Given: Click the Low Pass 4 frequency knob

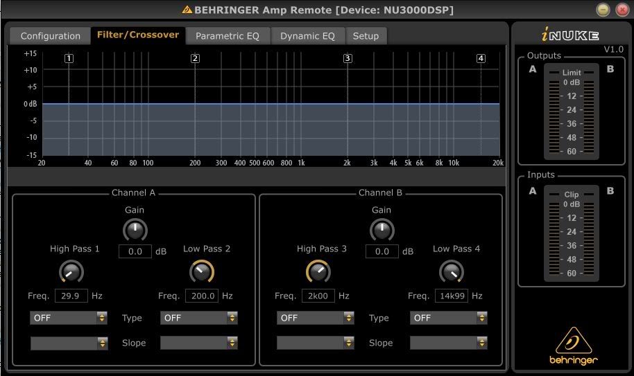Looking at the screenshot, I should (x=452, y=272).
